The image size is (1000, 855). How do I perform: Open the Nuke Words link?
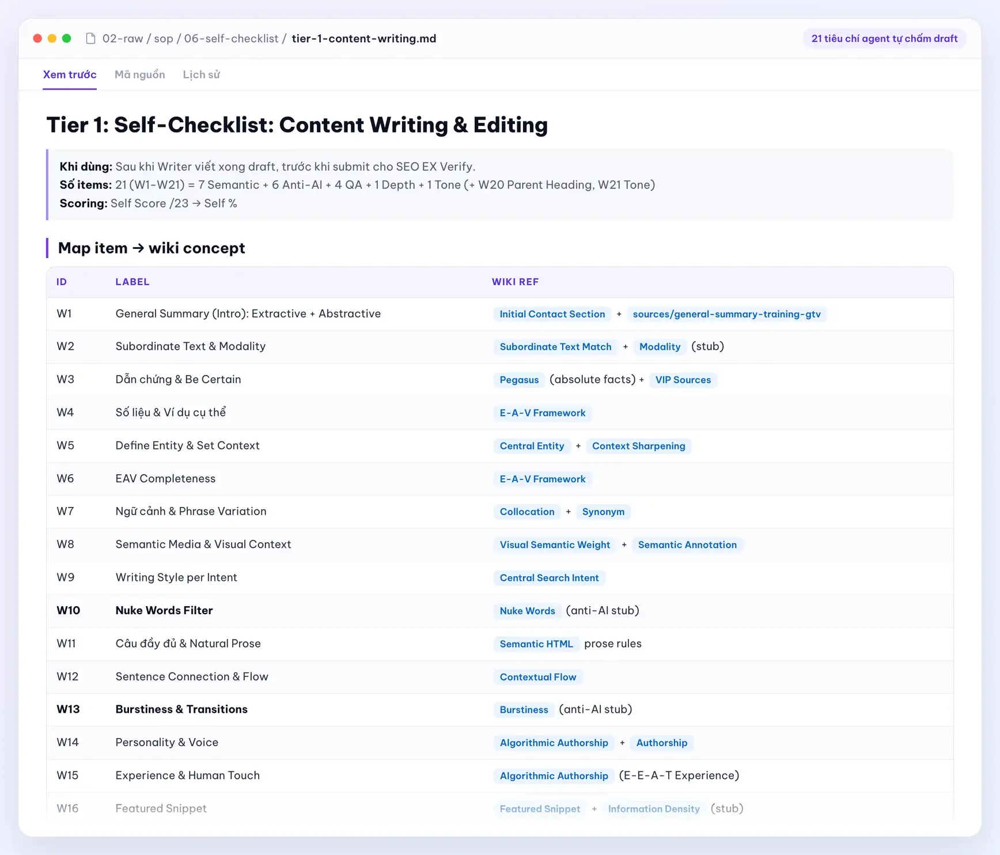point(527,611)
